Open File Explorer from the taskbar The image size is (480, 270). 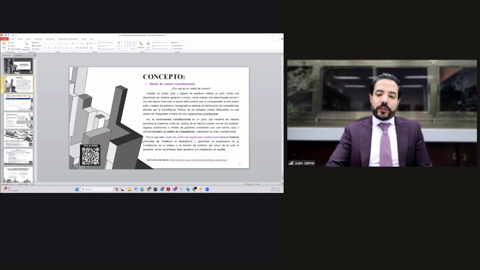coord(129,189)
